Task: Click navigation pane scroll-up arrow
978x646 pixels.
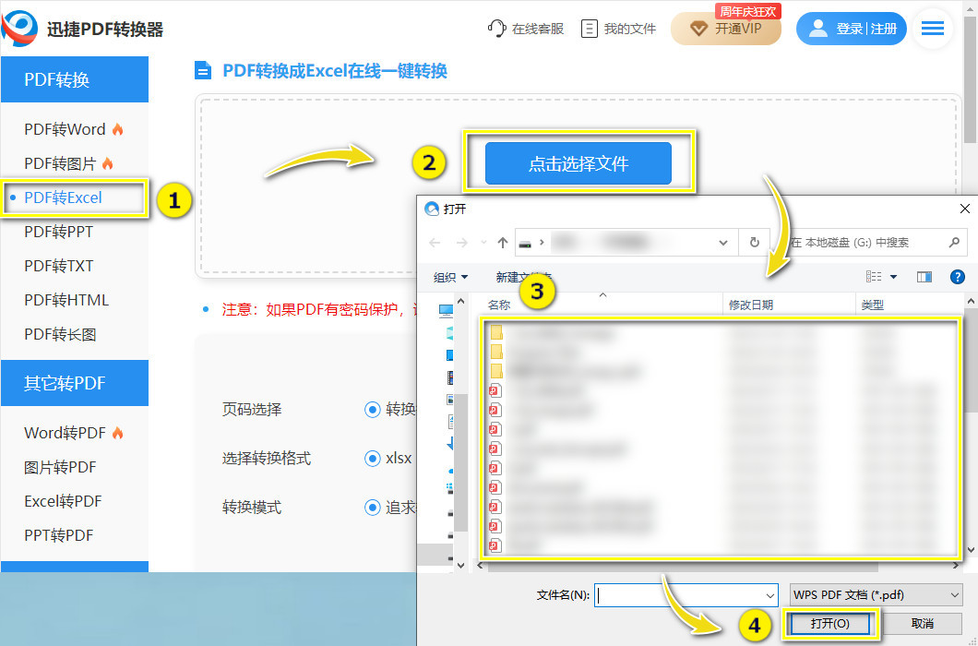Action: [x=461, y=302]
